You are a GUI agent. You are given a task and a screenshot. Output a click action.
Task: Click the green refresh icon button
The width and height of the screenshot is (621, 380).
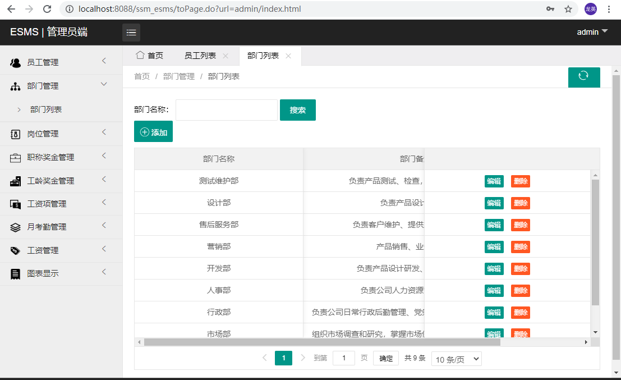(x=583, y=76)
